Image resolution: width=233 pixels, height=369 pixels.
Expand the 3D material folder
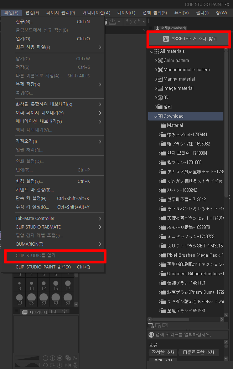[x=156, y=98]
